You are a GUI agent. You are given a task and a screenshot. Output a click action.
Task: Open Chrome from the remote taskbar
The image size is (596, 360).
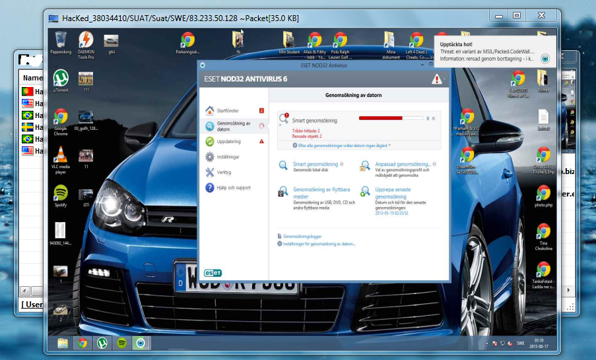click(82, 344)
